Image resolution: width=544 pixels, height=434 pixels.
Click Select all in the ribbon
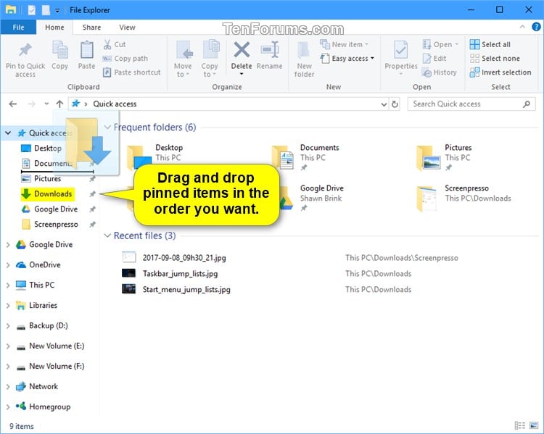pyautogui.click(x=490, y=44)
